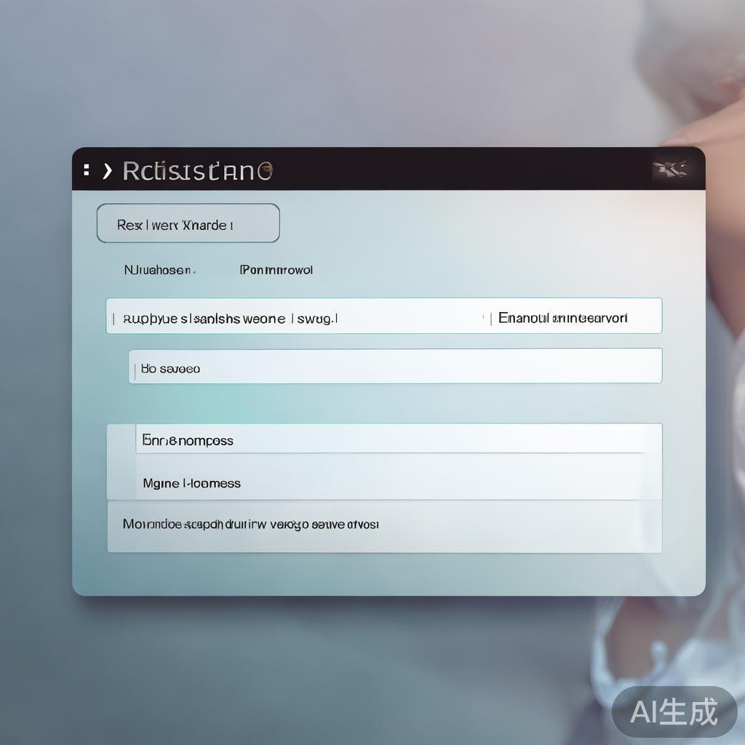Image resolution: width=745 pixels, height=745 pixels.
Task: Click the "Morrandoe scapdh duirirw" bottom row
Action: click(x=384, y=527)
